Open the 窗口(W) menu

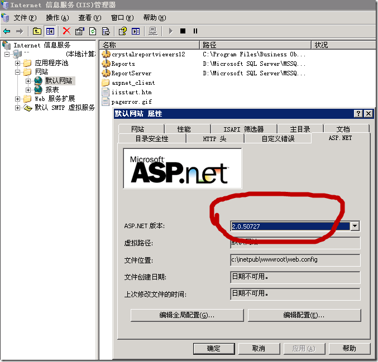122,18
